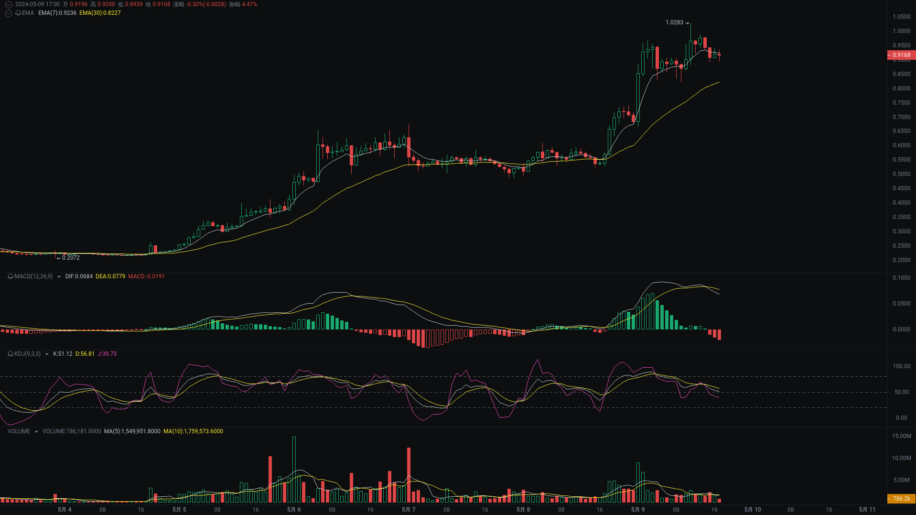916x515 pixels.
Task: Open the MACD(12,26,9) settings dropdown
Action: 58,276
